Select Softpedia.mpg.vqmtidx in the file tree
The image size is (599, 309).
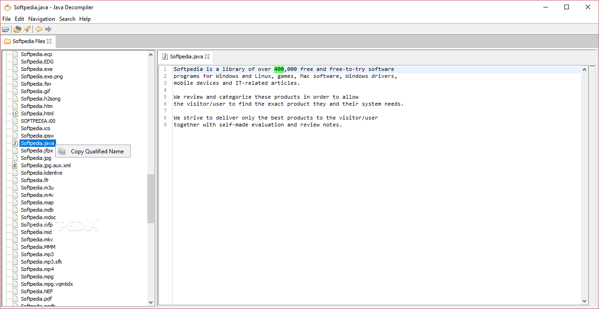click(x=47, y=284)
